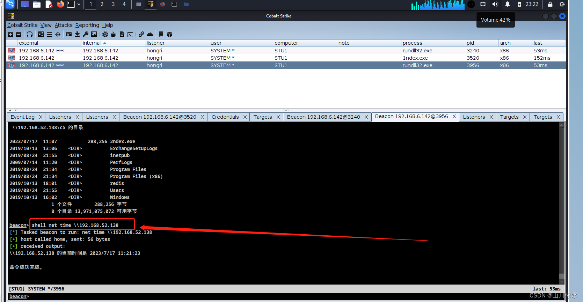Click the chain link Host File icon

(141, 34)
